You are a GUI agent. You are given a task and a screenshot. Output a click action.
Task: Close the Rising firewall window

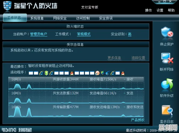coord(170,1)
